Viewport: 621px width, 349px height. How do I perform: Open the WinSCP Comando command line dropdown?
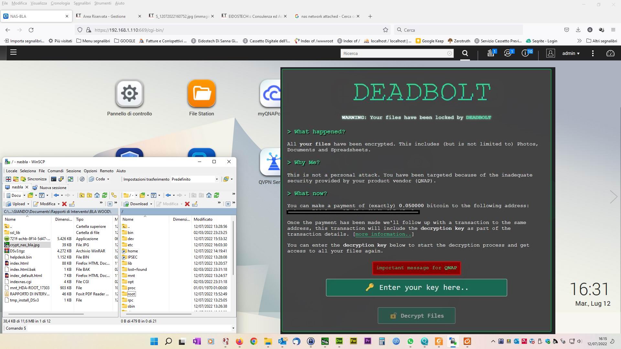click(233, 328)
